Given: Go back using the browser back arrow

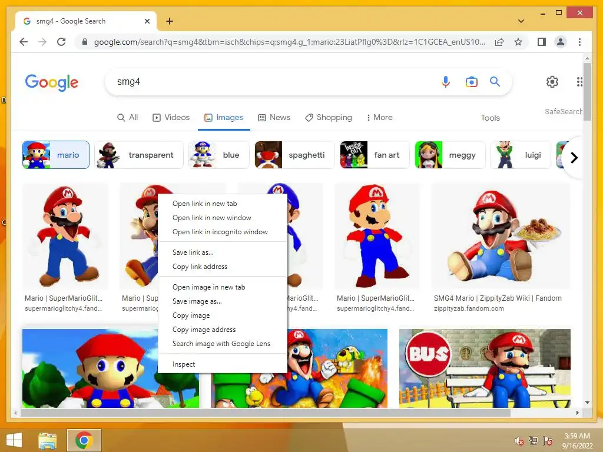Looking at the screenshot, I should point(24,42).
